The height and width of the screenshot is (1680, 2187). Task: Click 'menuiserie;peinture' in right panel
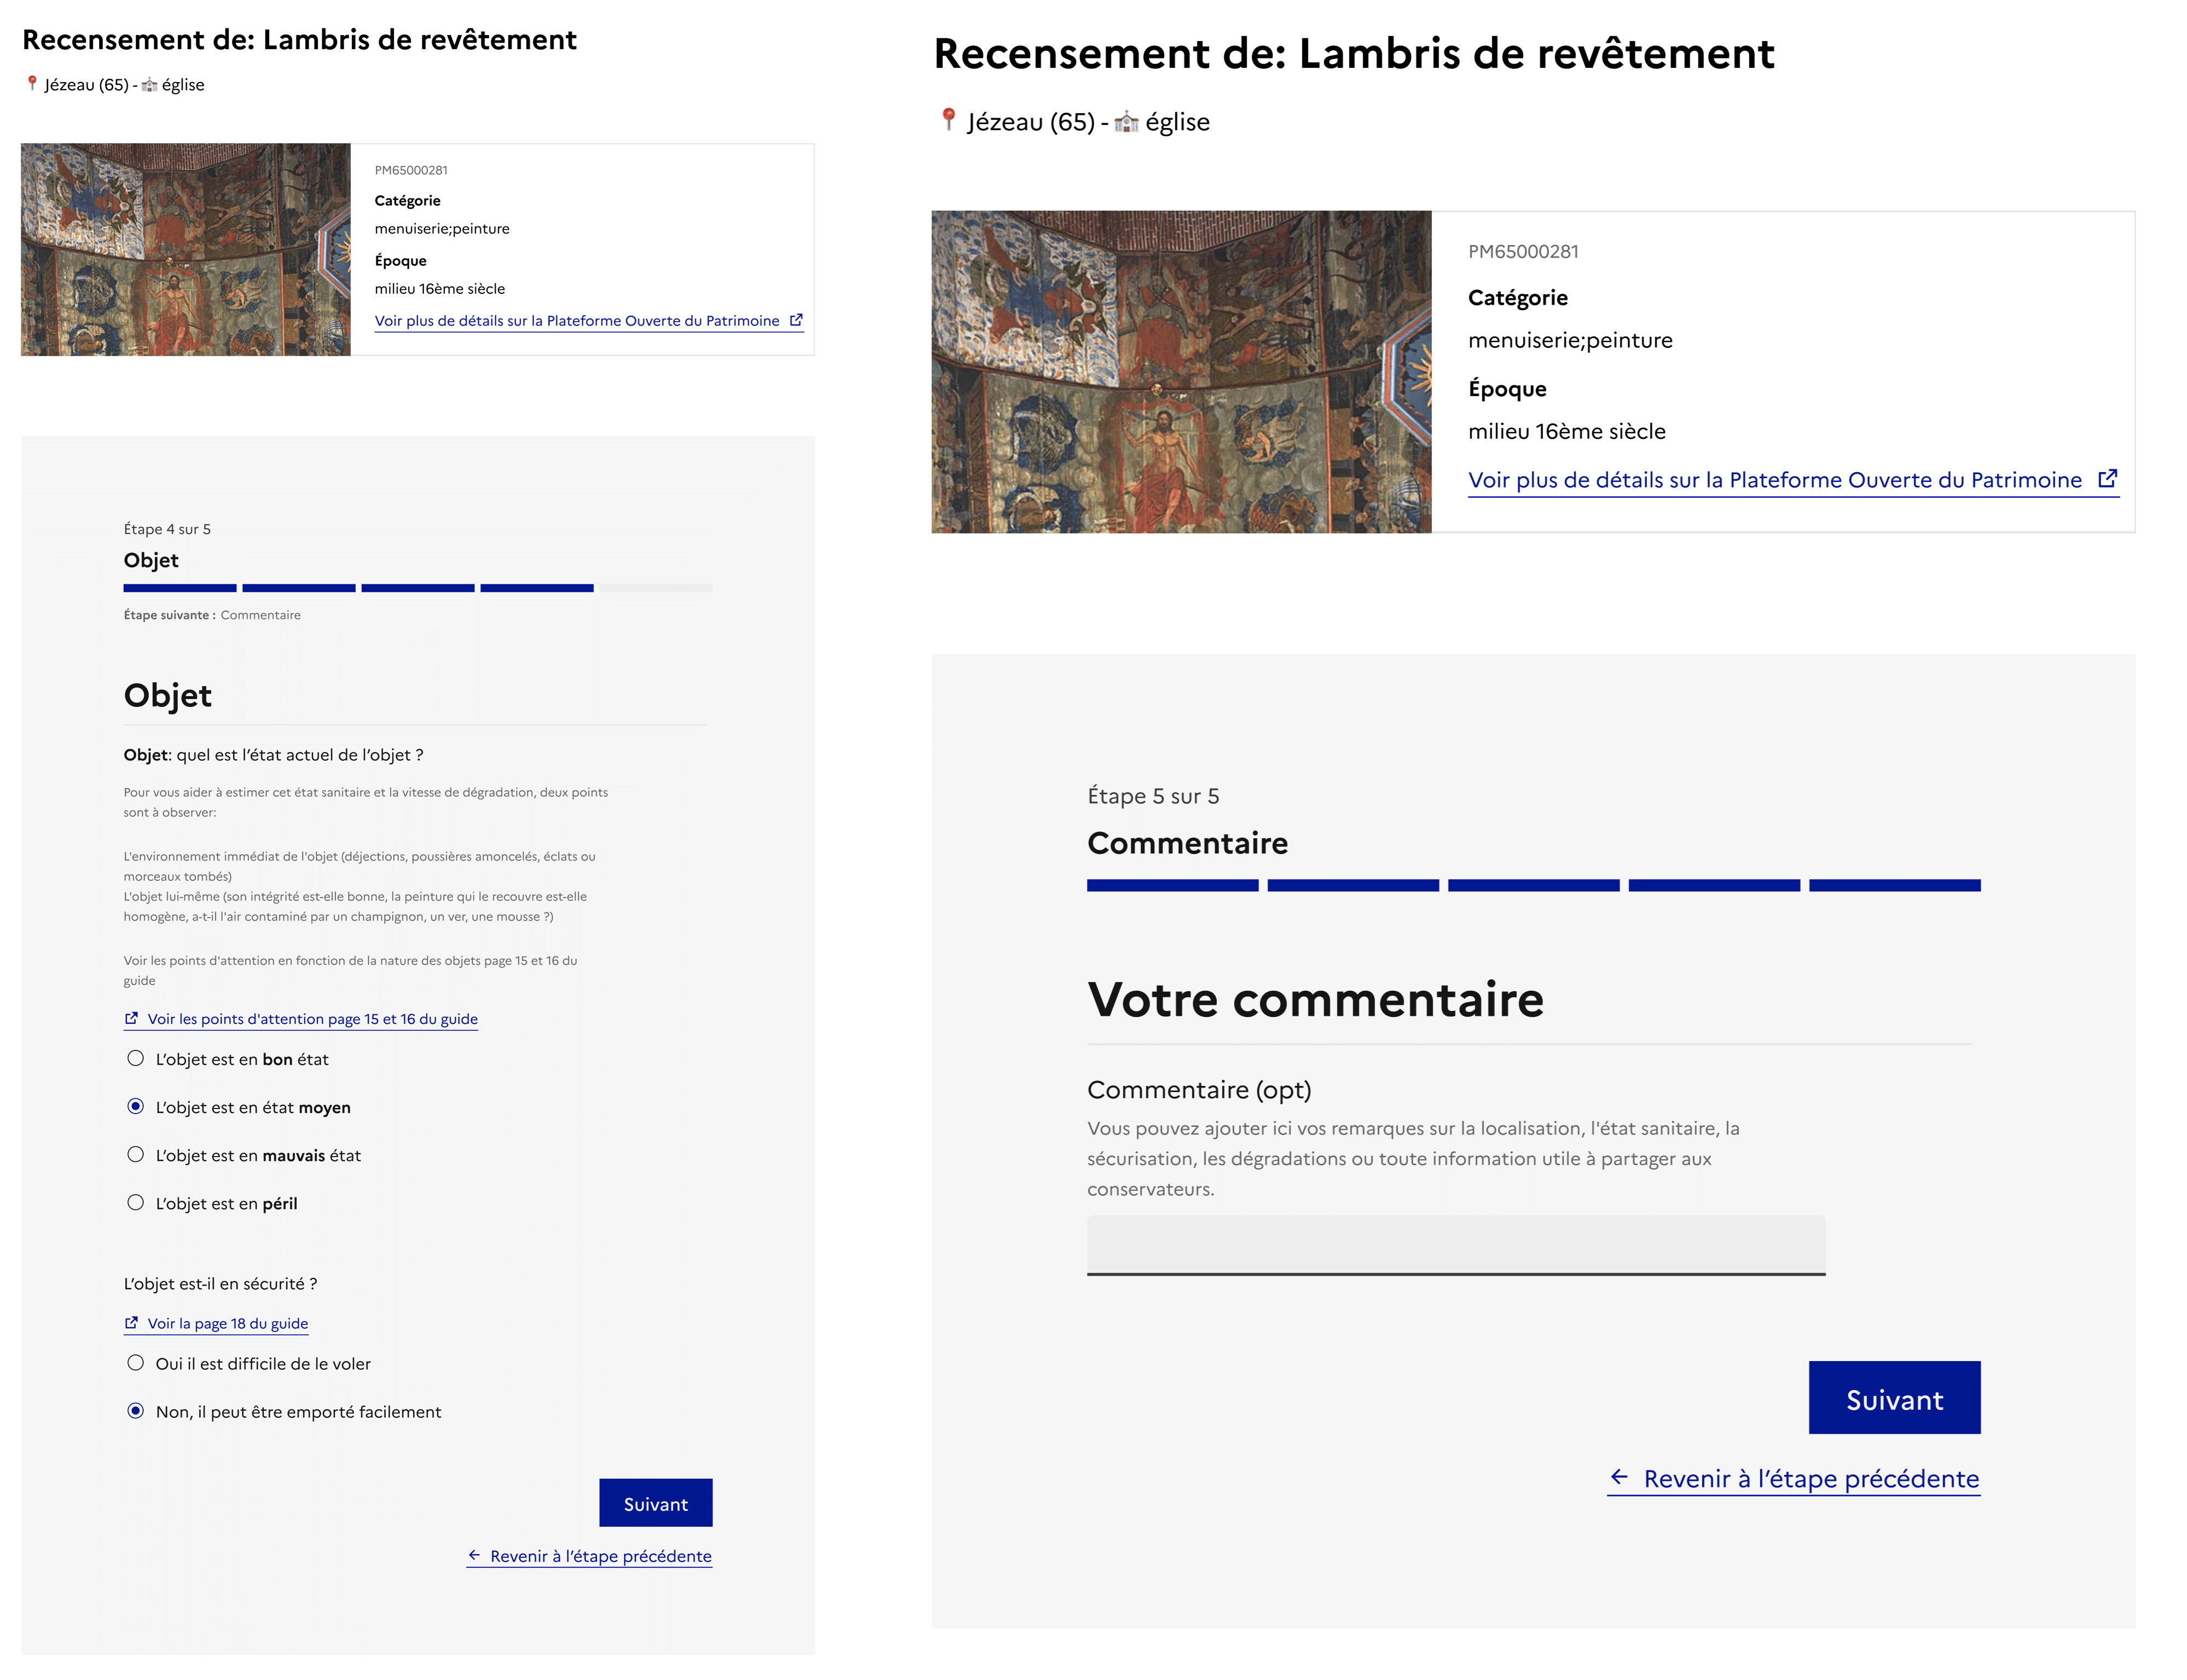point(1570,340)
